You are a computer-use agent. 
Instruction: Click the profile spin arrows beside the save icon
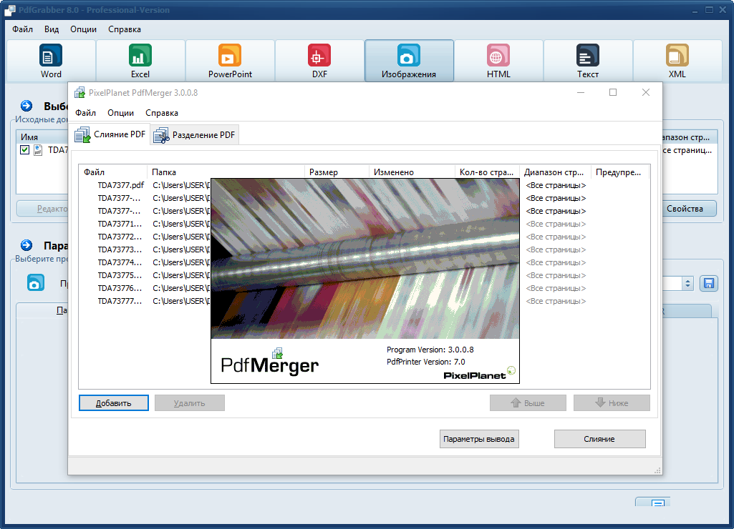687,283
